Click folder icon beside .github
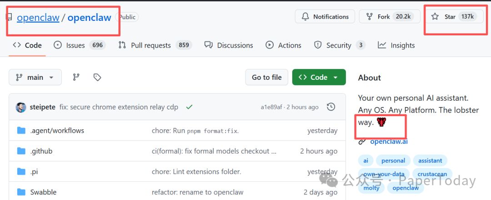 [21, 151]
